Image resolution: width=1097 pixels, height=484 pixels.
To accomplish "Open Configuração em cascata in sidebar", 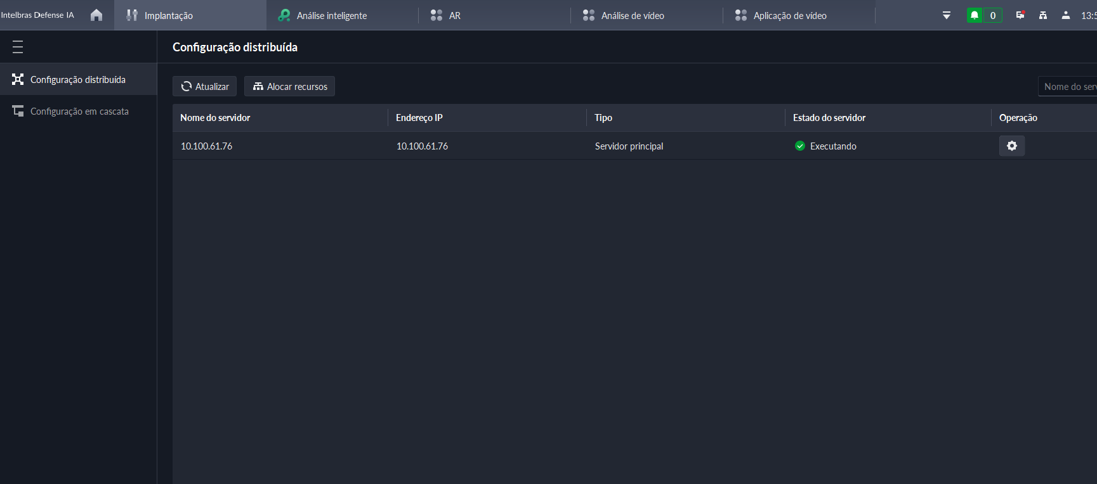I will click(79, 111).
